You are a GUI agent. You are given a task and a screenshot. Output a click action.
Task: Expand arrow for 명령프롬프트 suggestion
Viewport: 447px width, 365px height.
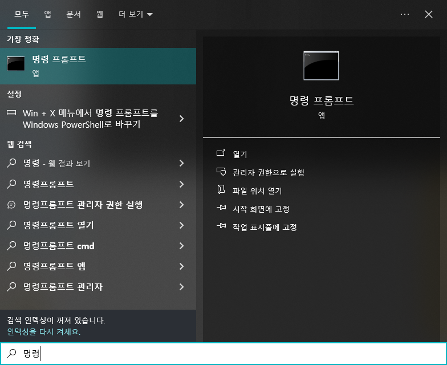(x=181, y=184)
